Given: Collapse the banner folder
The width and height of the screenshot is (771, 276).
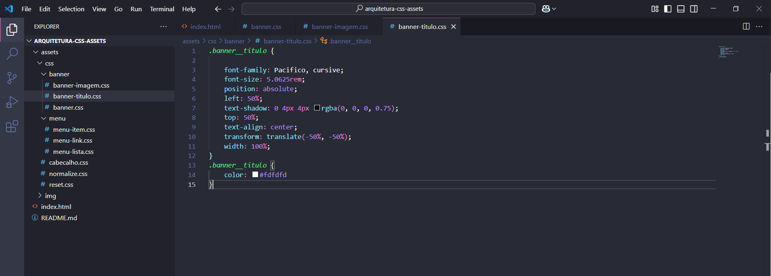Looking at the screenshot, I should pos(100,74).
